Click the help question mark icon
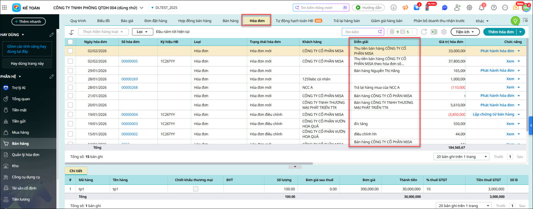Image resolution: width=533 pixels, height=209 pixels. (494, 8)
